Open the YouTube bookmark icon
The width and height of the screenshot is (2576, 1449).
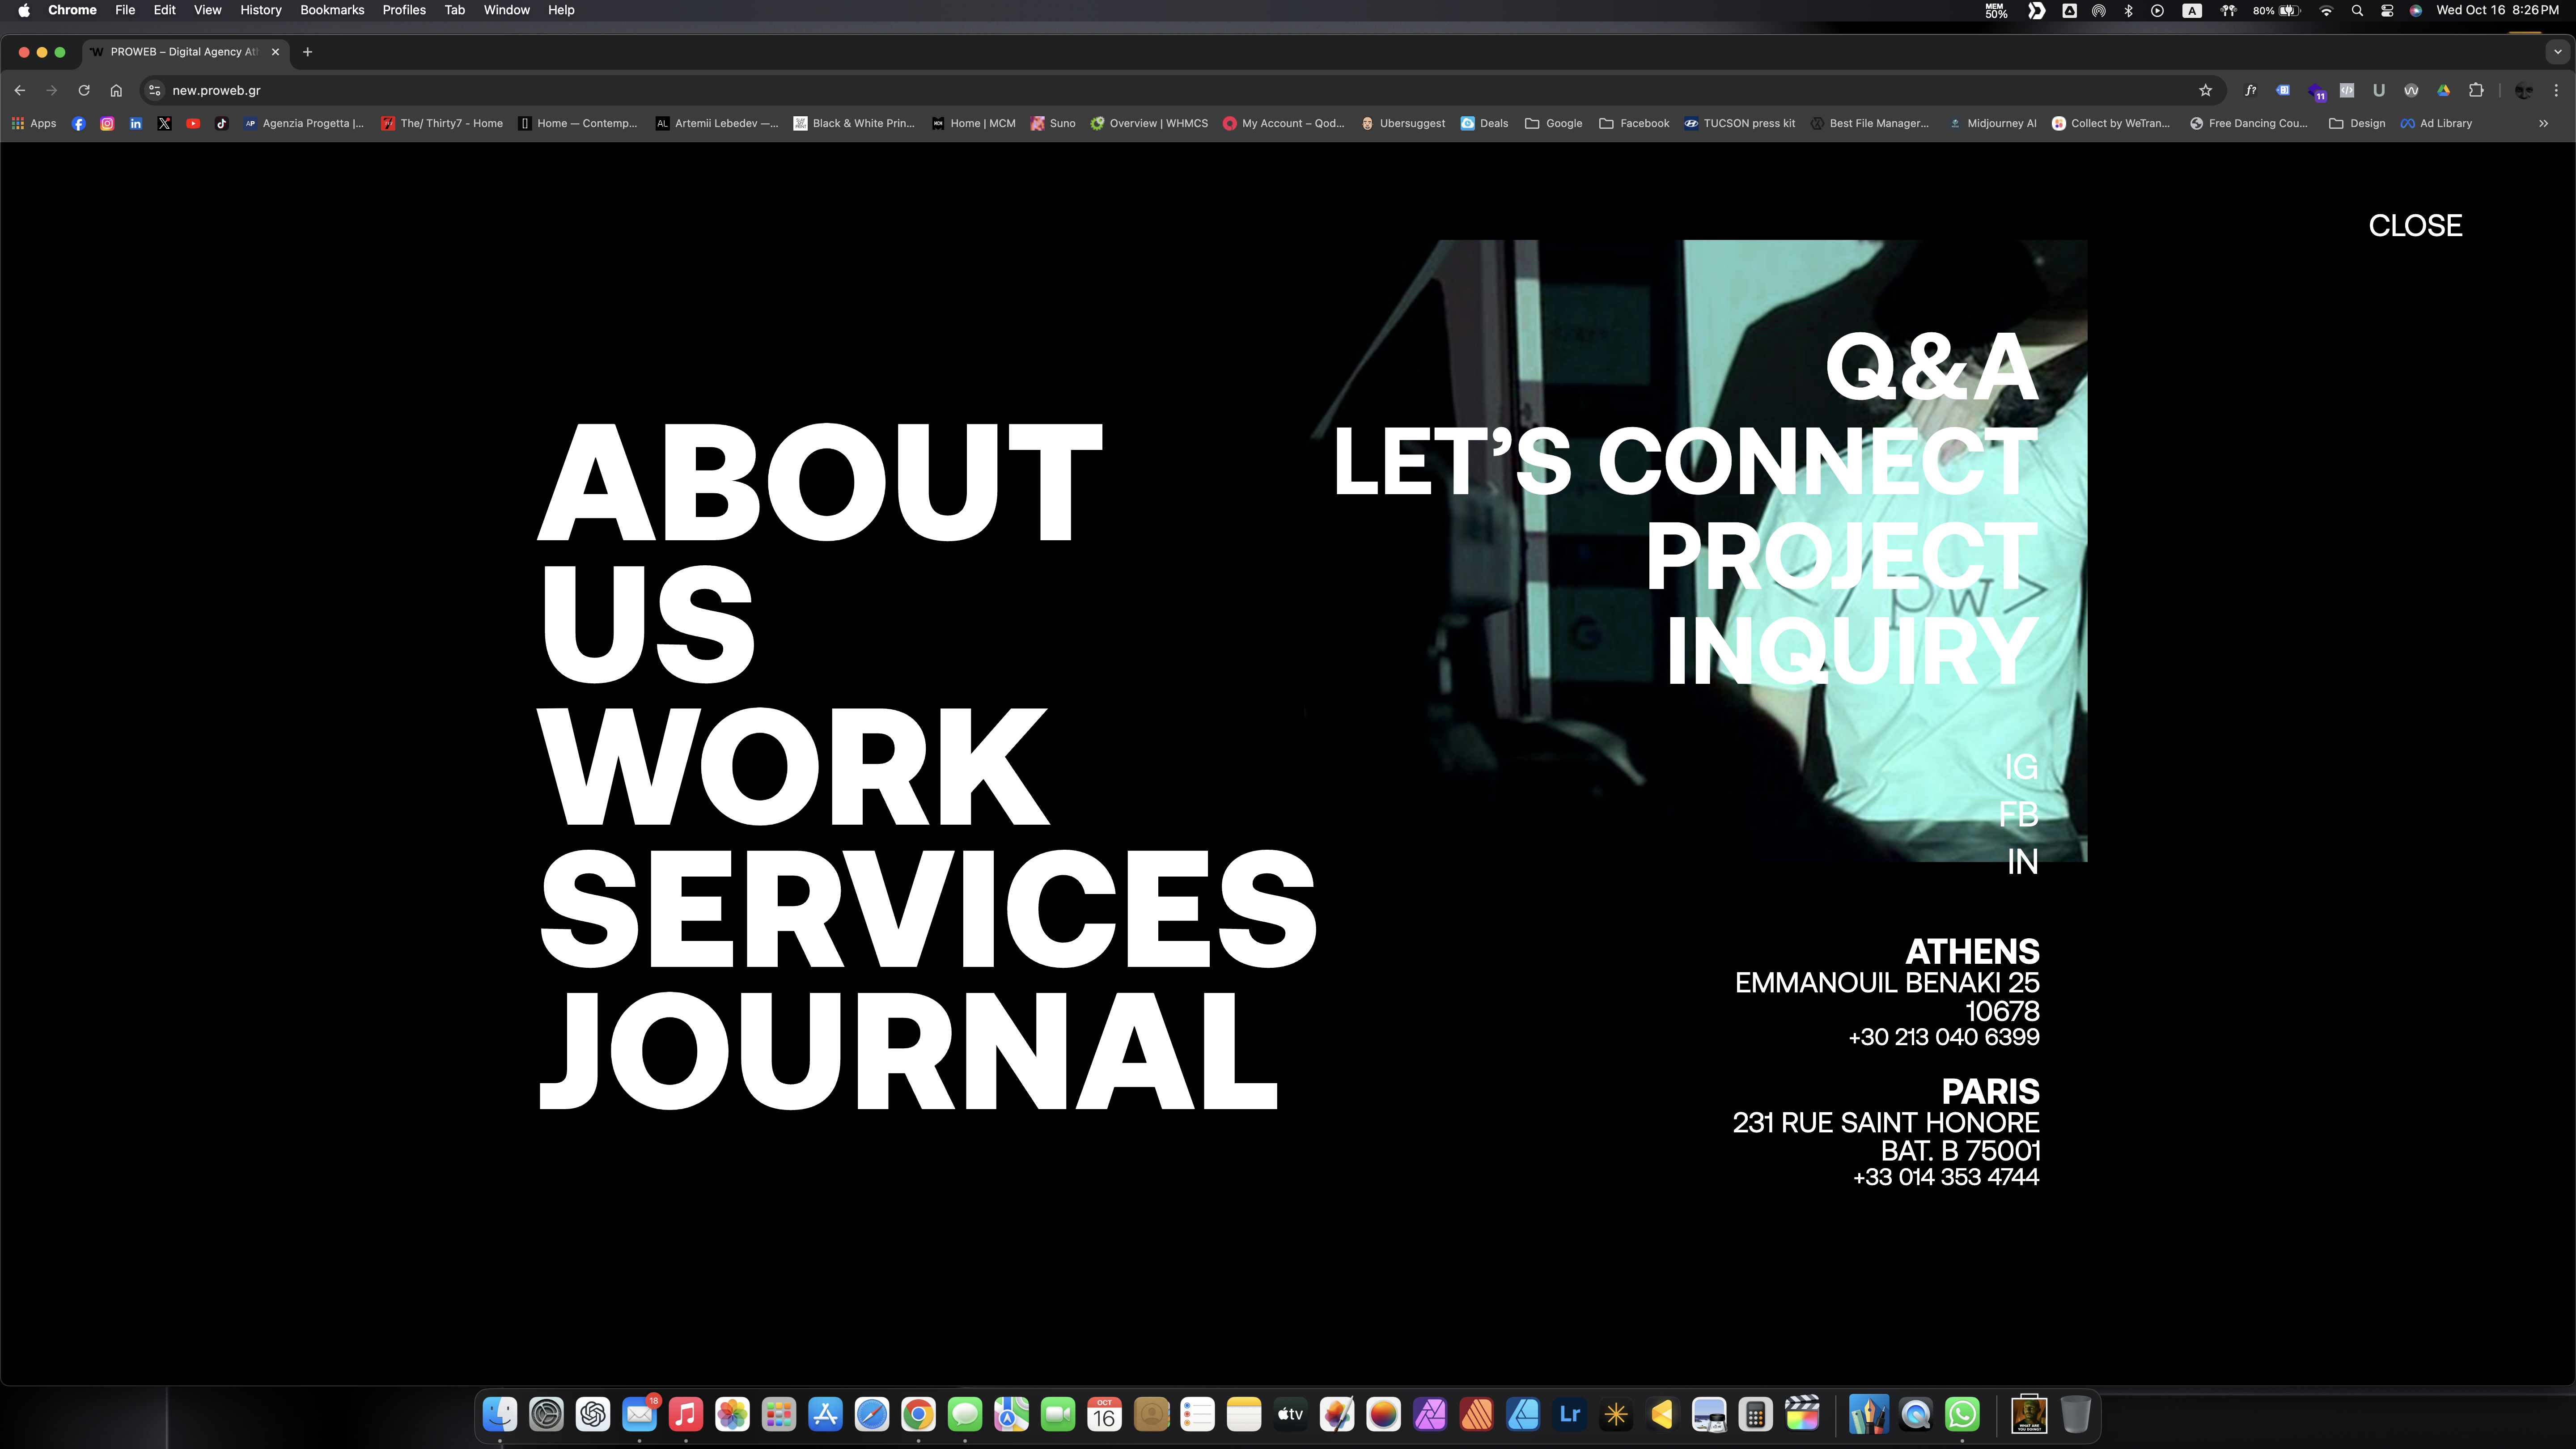point(193,123)
